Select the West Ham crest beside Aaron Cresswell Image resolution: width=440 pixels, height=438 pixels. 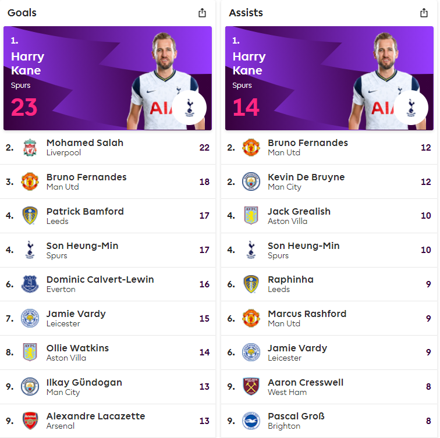[251, 386]
